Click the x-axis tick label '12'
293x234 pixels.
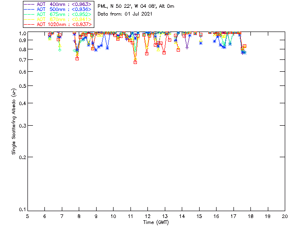(x=147, y=216)
